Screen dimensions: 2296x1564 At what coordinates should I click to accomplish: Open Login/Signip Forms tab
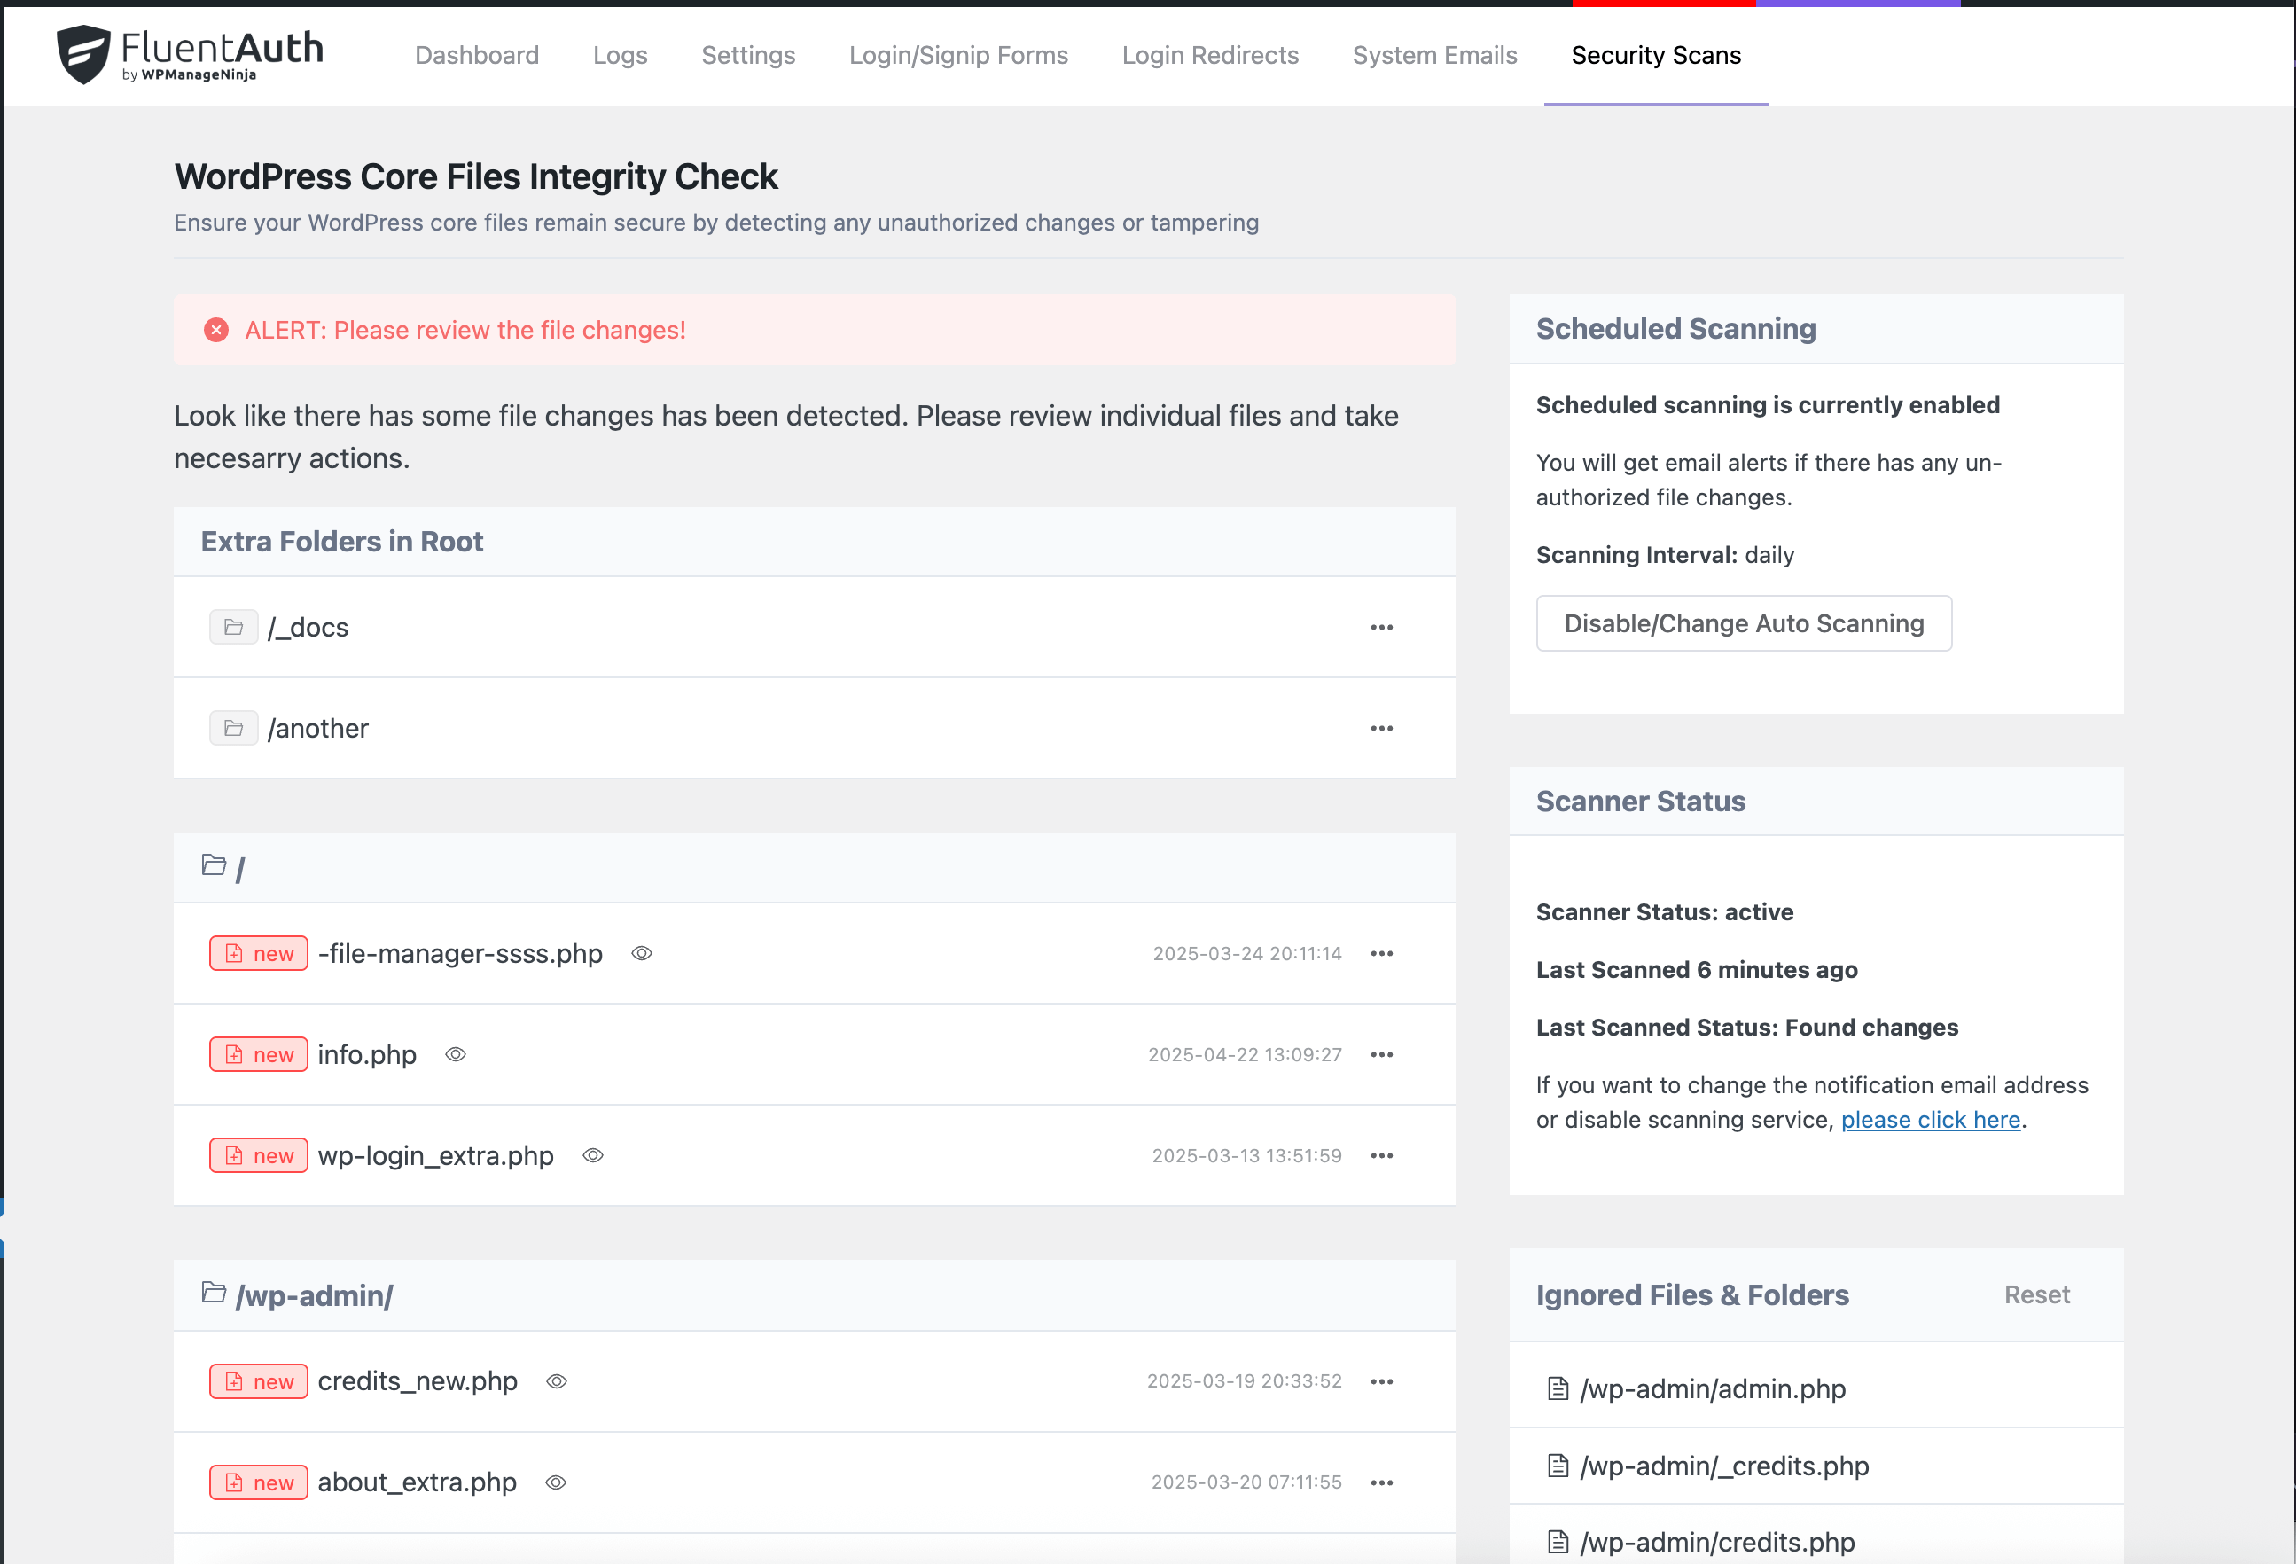959,55
